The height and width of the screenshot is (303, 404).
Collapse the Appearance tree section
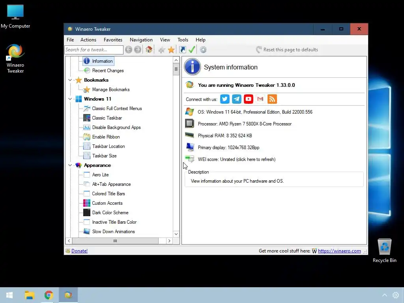click(70, 165)
